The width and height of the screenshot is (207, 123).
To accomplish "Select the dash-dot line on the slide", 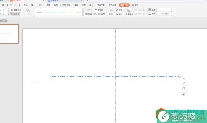I will (115, 77).
